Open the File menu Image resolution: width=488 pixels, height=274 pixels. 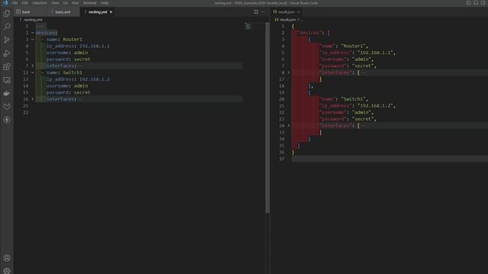14,3
